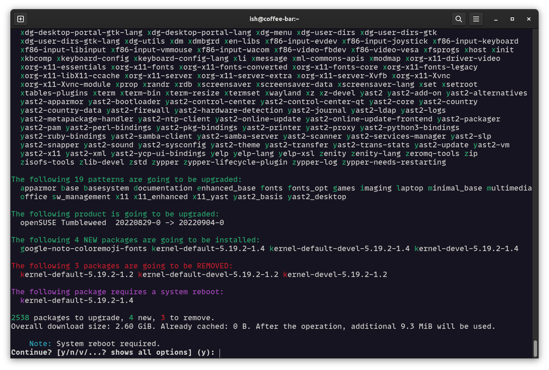549x370 pixels.
Task: Click 'yast2-bootloader' package name
Action: (124, 102)
